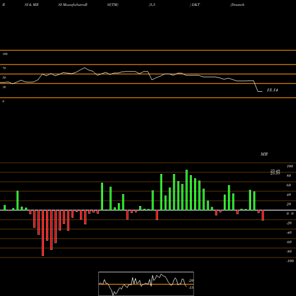296x296 pixels.
Task: Click the '80' tick on MR right axis
Action: coord(289,176)
